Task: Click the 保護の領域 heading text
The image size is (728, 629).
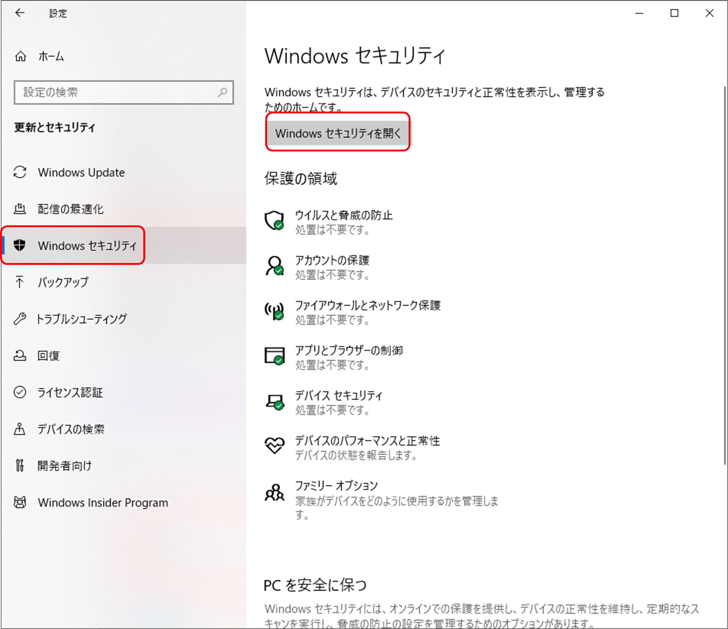Action: (x=301, y=179)
